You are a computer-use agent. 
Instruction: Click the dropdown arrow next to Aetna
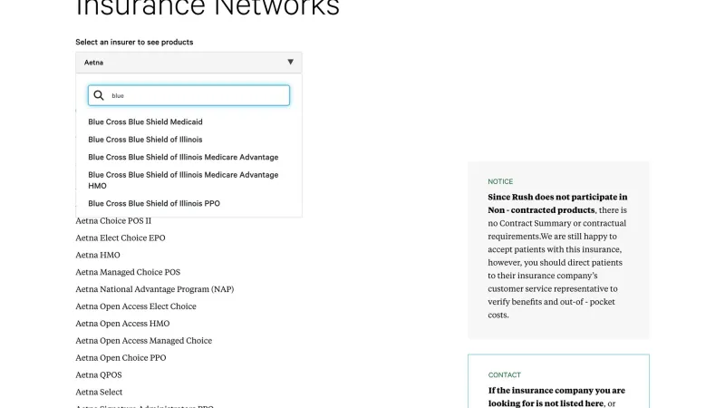[x=290, y=62]
